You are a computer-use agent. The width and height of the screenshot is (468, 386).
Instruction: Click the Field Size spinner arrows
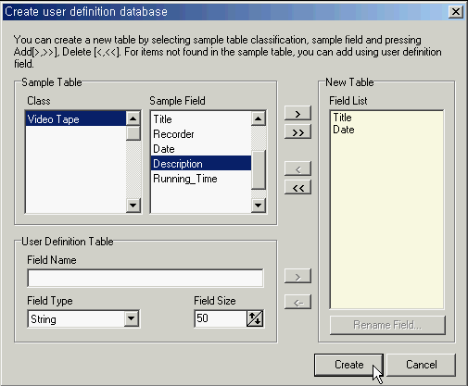pos(255,318)
